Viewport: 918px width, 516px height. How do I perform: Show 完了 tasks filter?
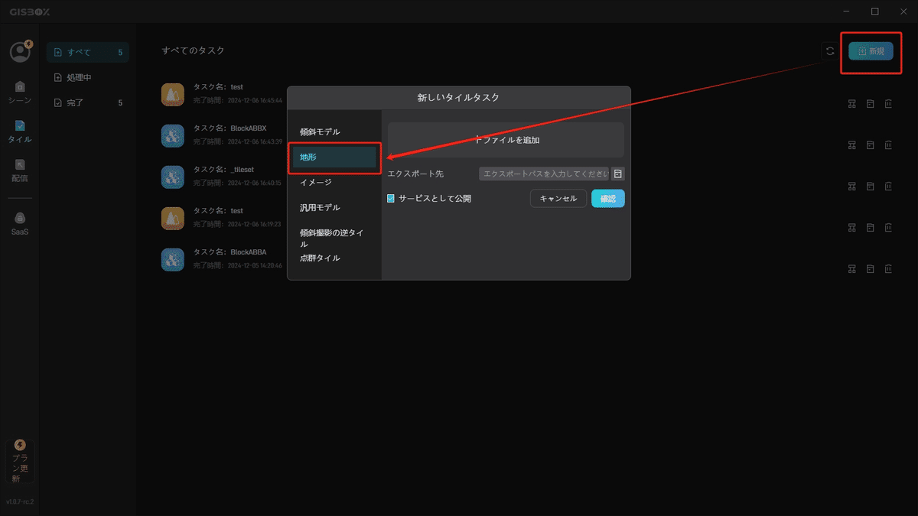coord(88,102)
